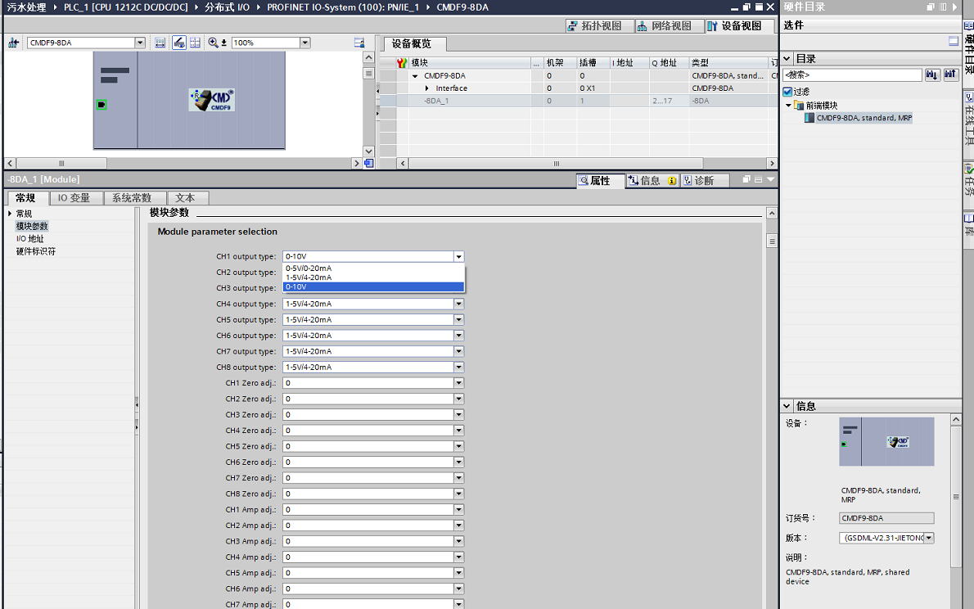
Task: Click the green port square on device
Action: 101,105
